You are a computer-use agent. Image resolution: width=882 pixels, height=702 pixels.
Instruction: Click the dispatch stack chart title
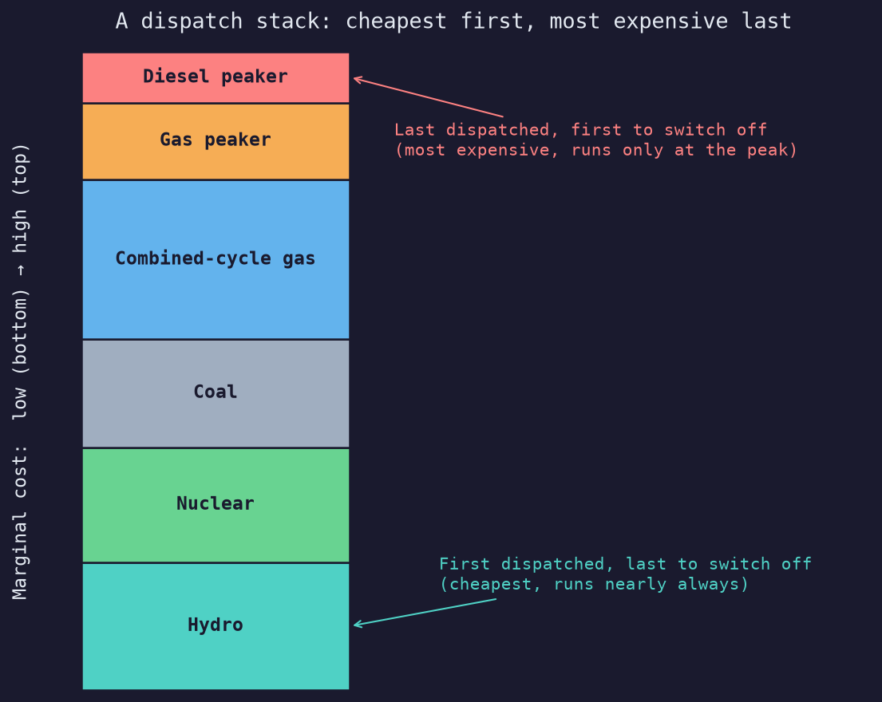(x=453, y=22)
